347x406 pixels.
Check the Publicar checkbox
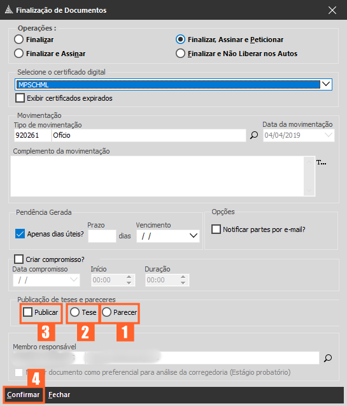click(27, 312)
